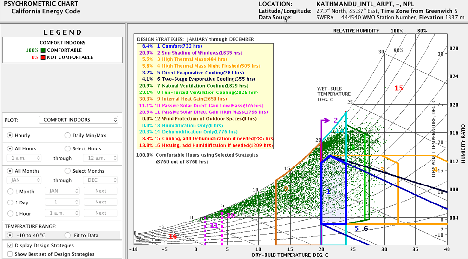Select the All Months radio button
468x259 pixels.
tap(10, 171)
